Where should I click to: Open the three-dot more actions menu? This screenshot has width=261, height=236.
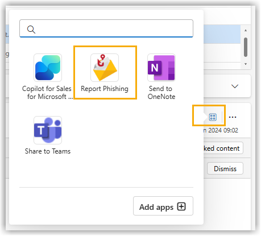point(233,117)
